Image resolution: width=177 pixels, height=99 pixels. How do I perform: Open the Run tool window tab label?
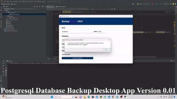click(x=4, y=61)
